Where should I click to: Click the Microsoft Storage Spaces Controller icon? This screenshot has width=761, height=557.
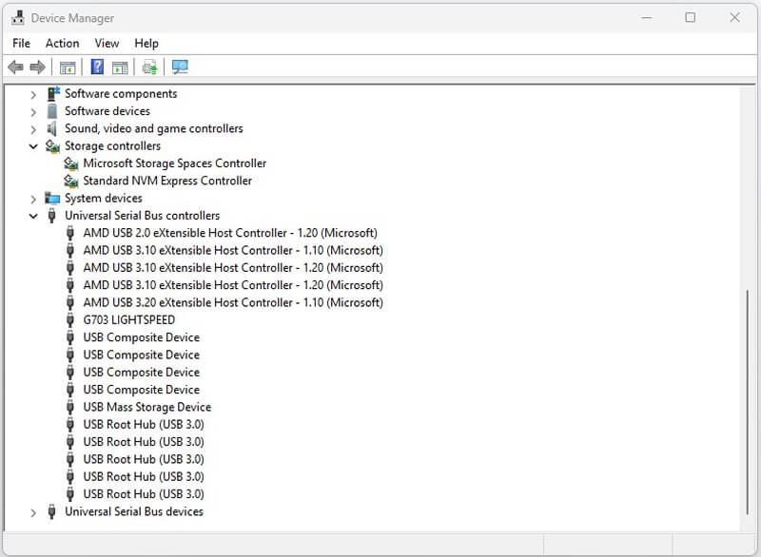click(70, 163)
